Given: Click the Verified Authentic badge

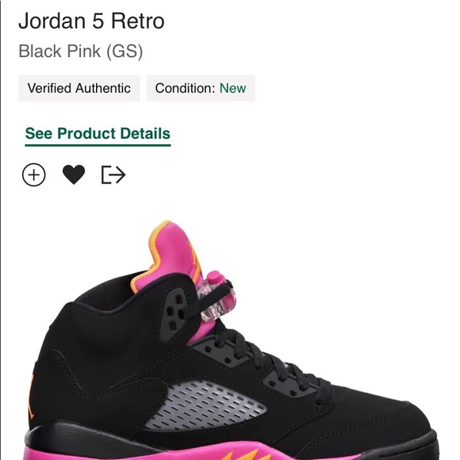Looking at the screenshot, I should [79, 88].
